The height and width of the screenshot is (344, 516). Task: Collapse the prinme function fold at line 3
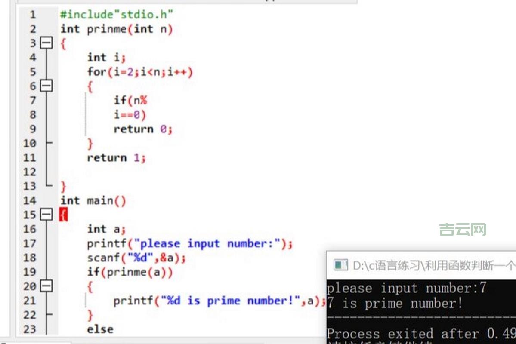click(46, 43)
